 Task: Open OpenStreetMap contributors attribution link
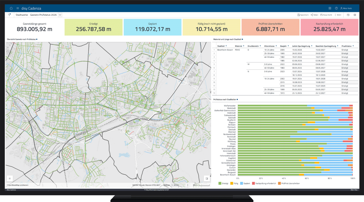(x=18, y=185)
